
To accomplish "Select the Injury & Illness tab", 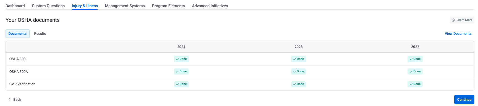I will click(85, 6).
